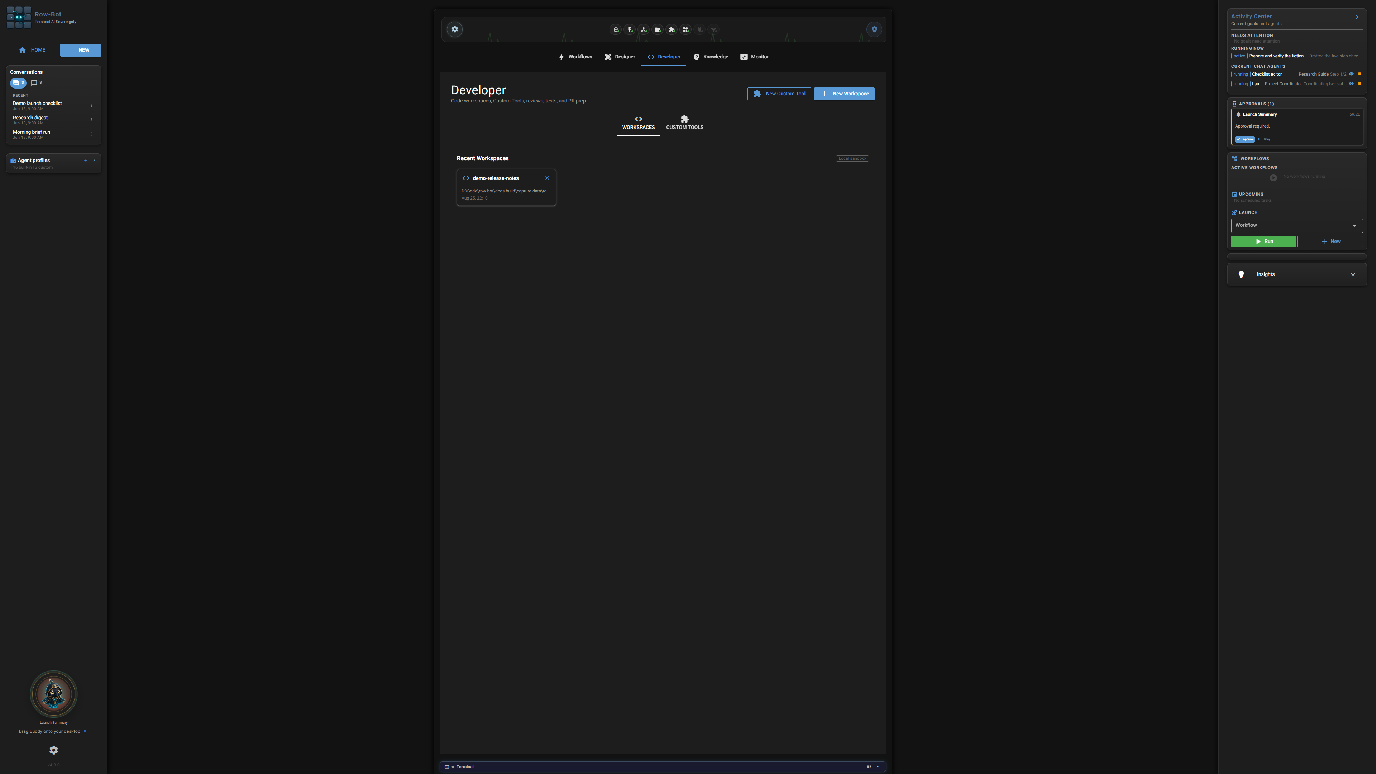Click the network hub status icon
This screenshot has height=774, width=1376.
[644, 30]
